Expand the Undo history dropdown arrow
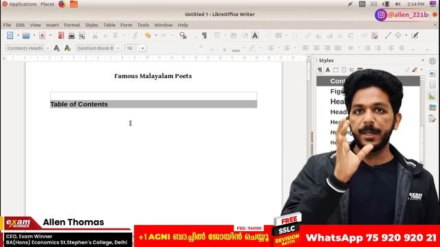 coord(156,36)
